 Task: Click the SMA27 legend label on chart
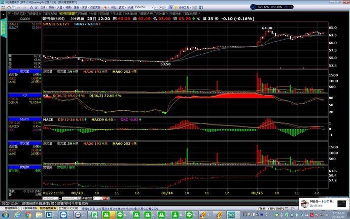(83, 24)
